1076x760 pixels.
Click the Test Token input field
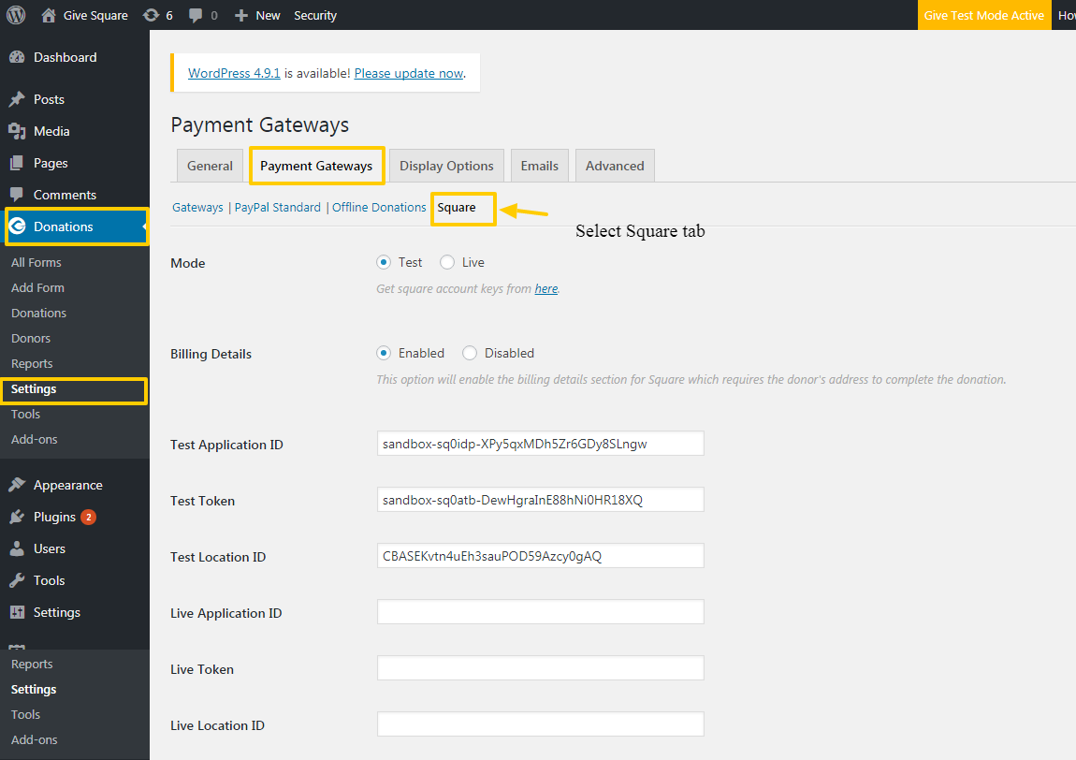540,500
